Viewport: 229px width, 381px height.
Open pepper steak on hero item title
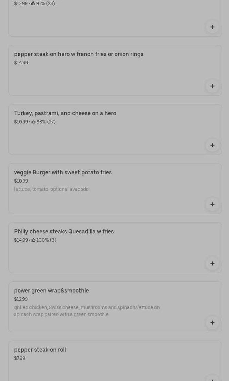[79, 54]
